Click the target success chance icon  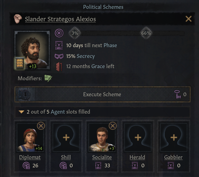coord(59,33)
